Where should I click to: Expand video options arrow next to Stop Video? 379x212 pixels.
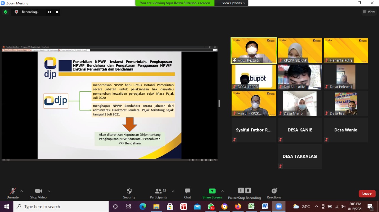click(49, 191)
